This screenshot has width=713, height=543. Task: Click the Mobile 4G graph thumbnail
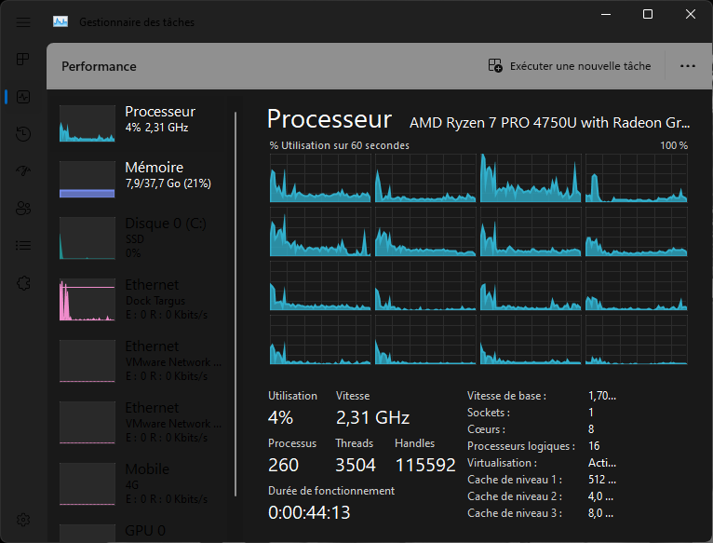point(87,483)
